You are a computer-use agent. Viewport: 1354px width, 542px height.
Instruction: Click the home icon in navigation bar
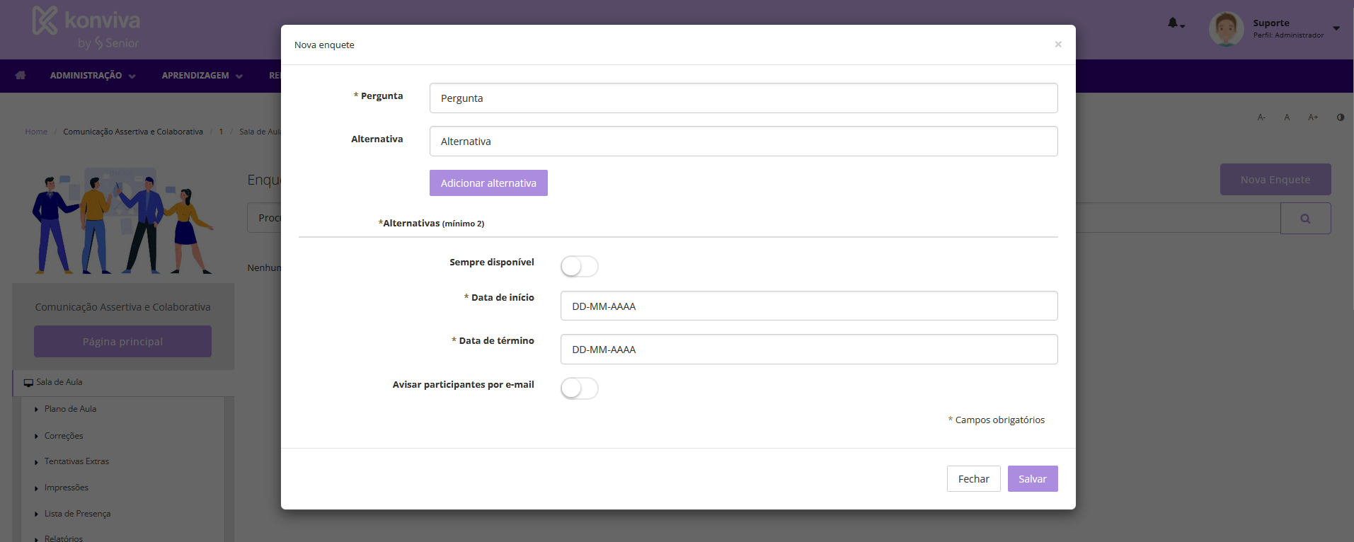pyautogui.click(x=21, y=75)
